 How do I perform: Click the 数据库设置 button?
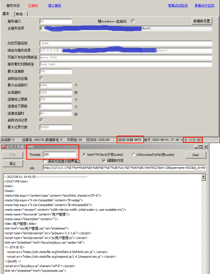click(x=202, y=21)
